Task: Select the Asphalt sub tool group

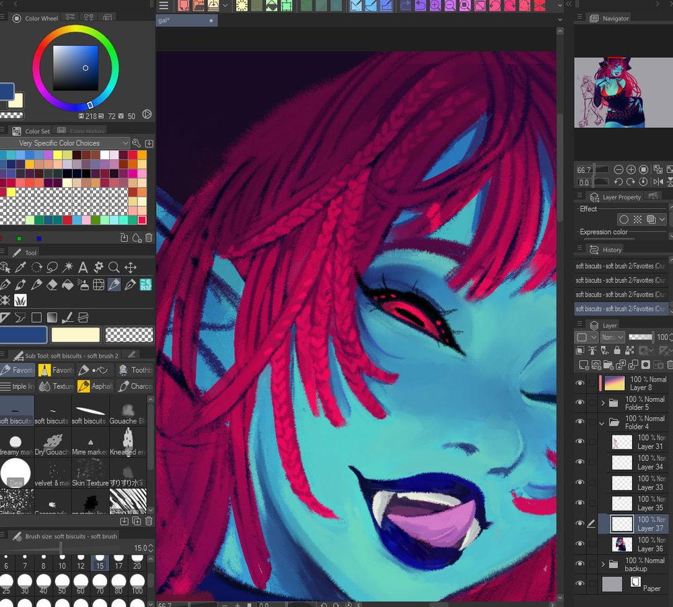Action: pos(96,386)
